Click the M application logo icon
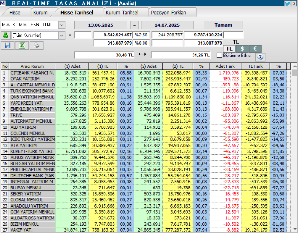The width and height of the screenshot is (298, 233). 3,3
